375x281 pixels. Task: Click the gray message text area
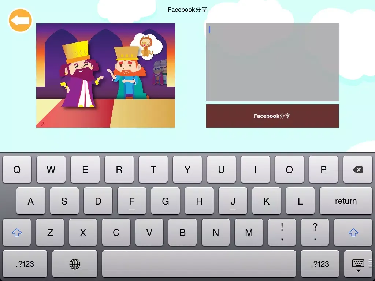272,62
